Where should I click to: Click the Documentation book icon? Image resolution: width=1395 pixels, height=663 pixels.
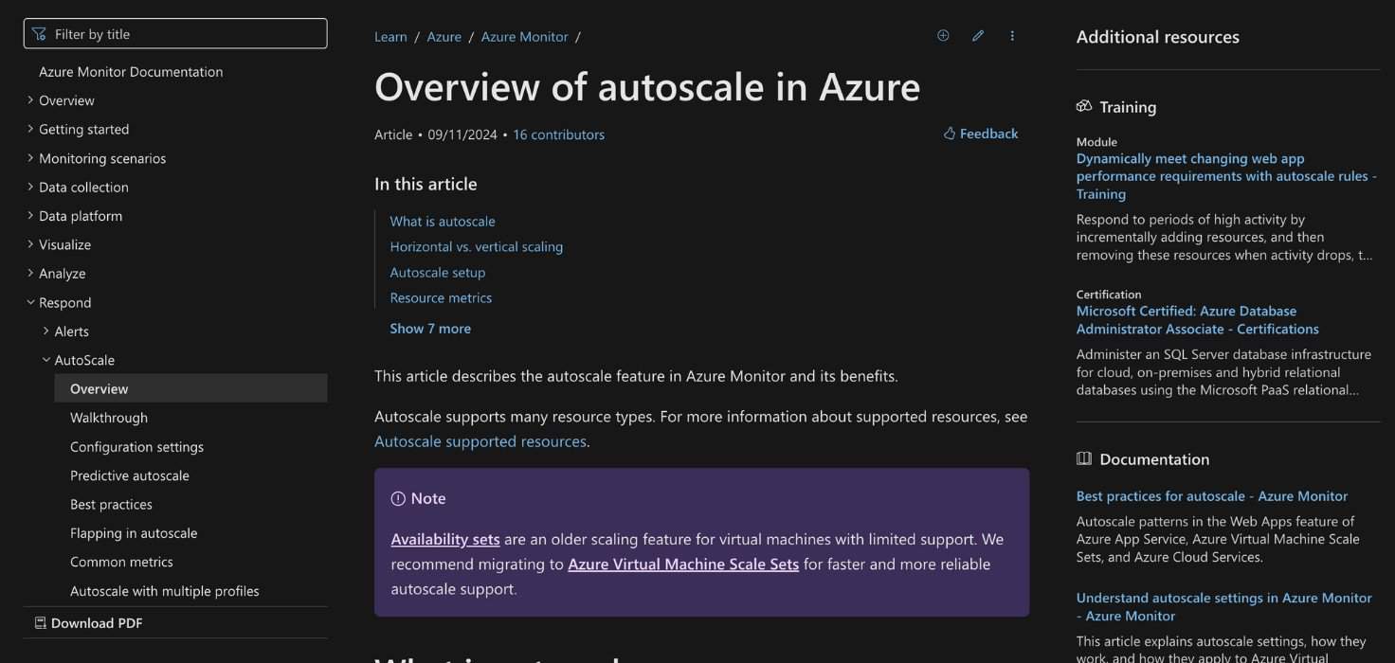[1084, 459]
